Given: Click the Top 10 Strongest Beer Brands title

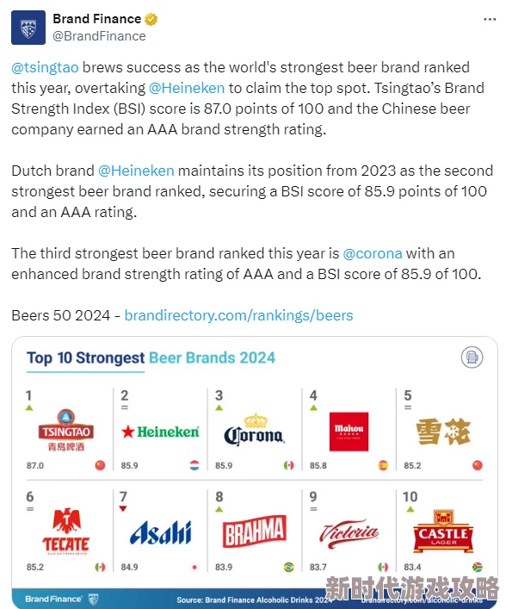Looking at the screenshot, I should [151, 357].
